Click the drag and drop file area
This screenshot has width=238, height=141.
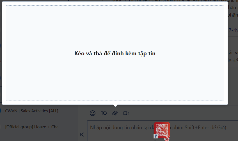[115, 53]
